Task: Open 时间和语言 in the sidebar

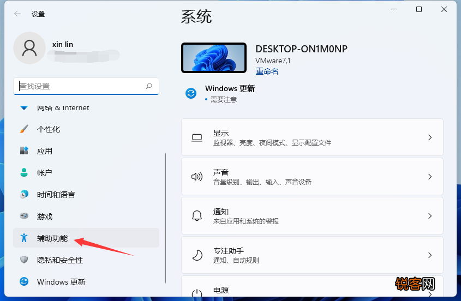Action: [x=86, y=194]
